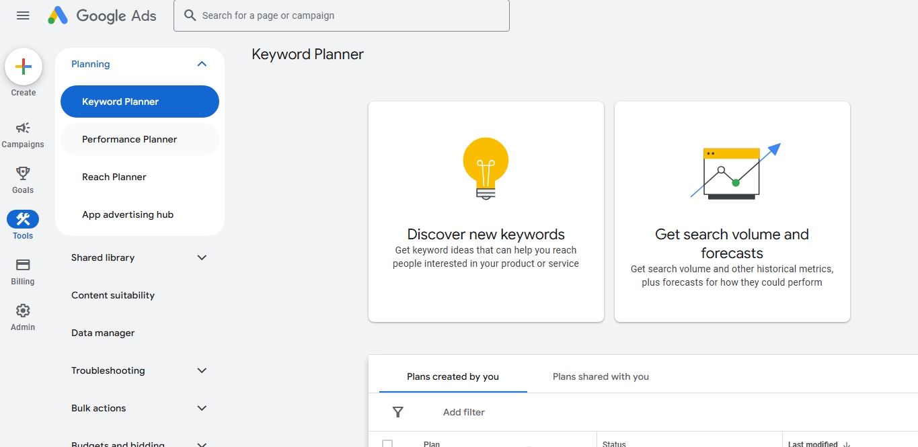Switch to Plans created by you tab
Viewport: 918px width, 447px height.
pos(453,376)
